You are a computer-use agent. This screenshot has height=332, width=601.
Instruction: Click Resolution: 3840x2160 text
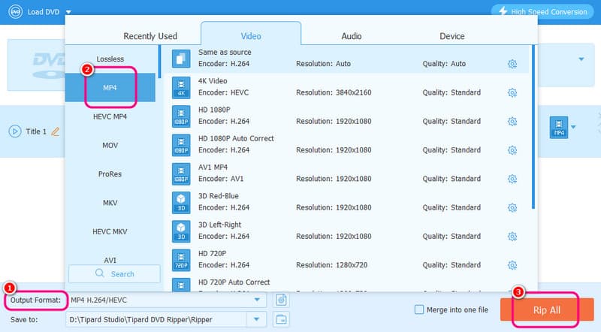[x=334, y=92]
